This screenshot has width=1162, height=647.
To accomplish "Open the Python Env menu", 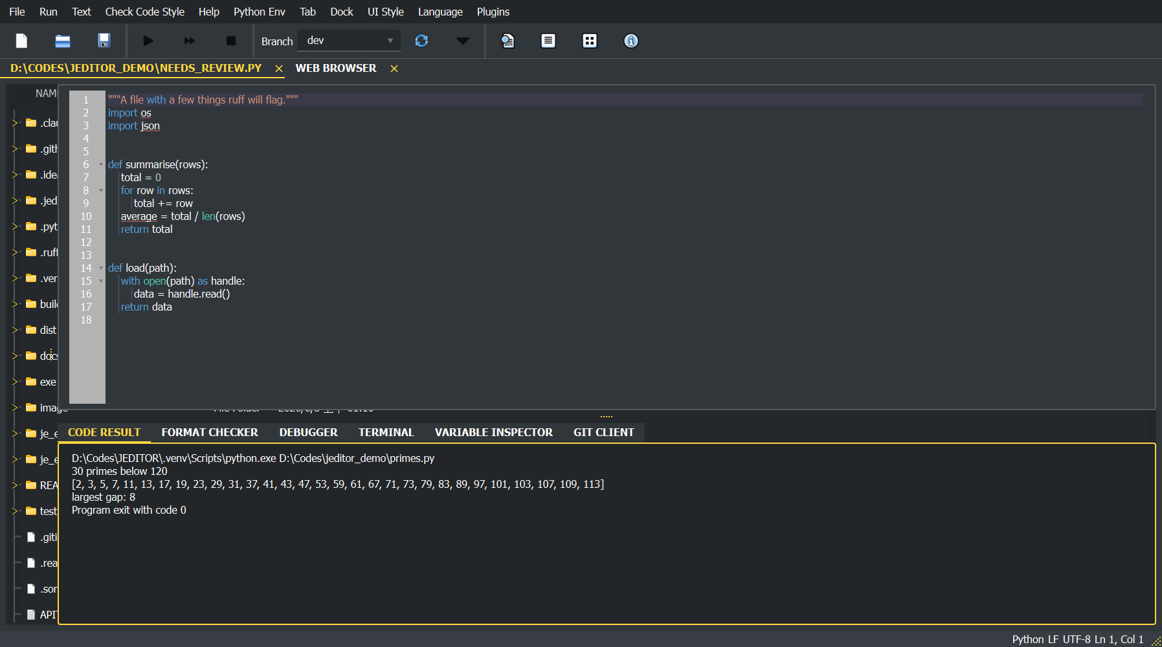I will (x=260, y=12).
